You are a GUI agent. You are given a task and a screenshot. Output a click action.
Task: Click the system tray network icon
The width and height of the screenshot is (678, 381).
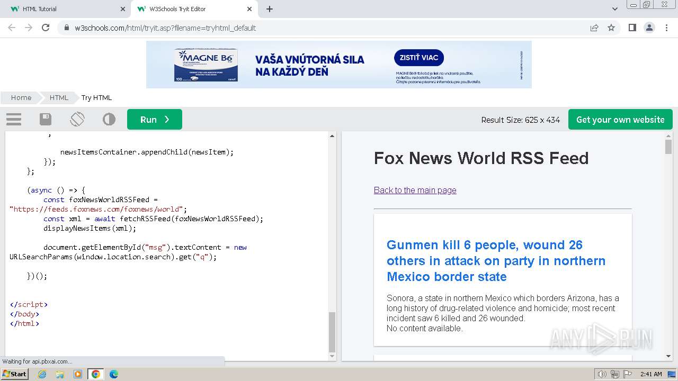tap(615, 374)
